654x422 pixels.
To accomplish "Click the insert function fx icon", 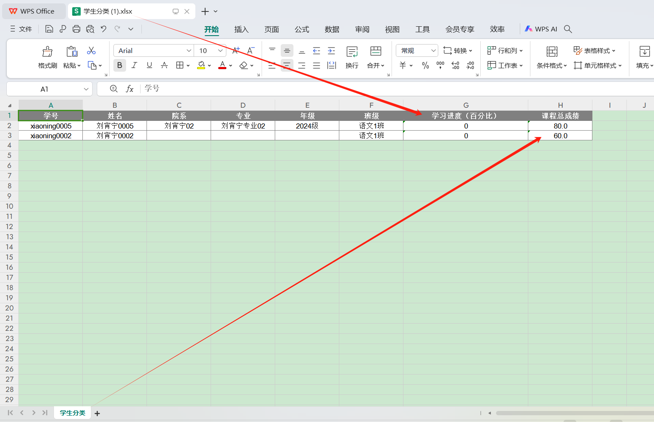I will point(130,89).
